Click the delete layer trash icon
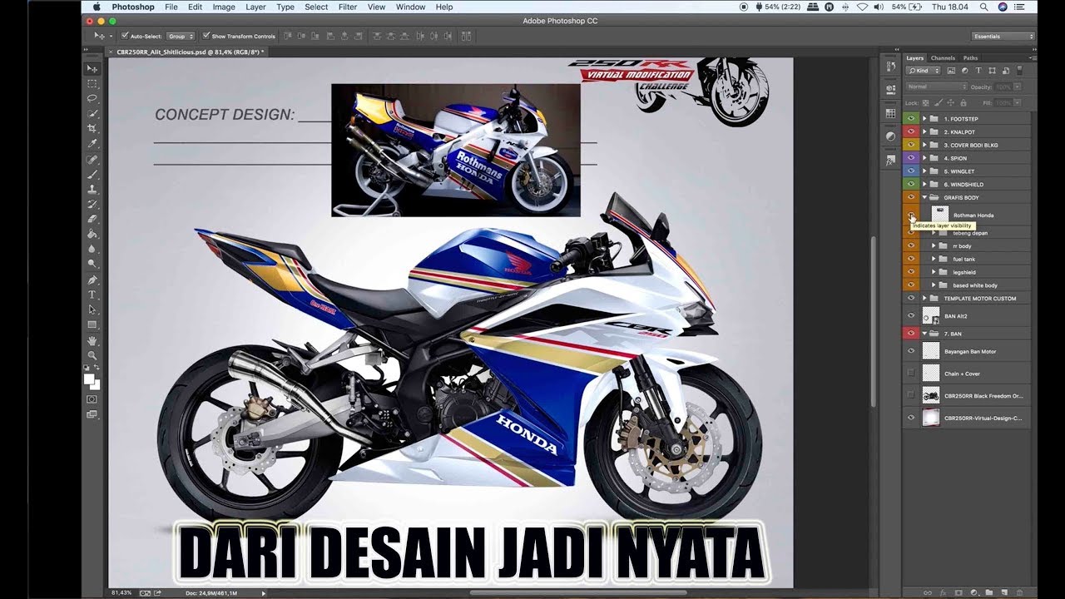 coord(1018,592)
